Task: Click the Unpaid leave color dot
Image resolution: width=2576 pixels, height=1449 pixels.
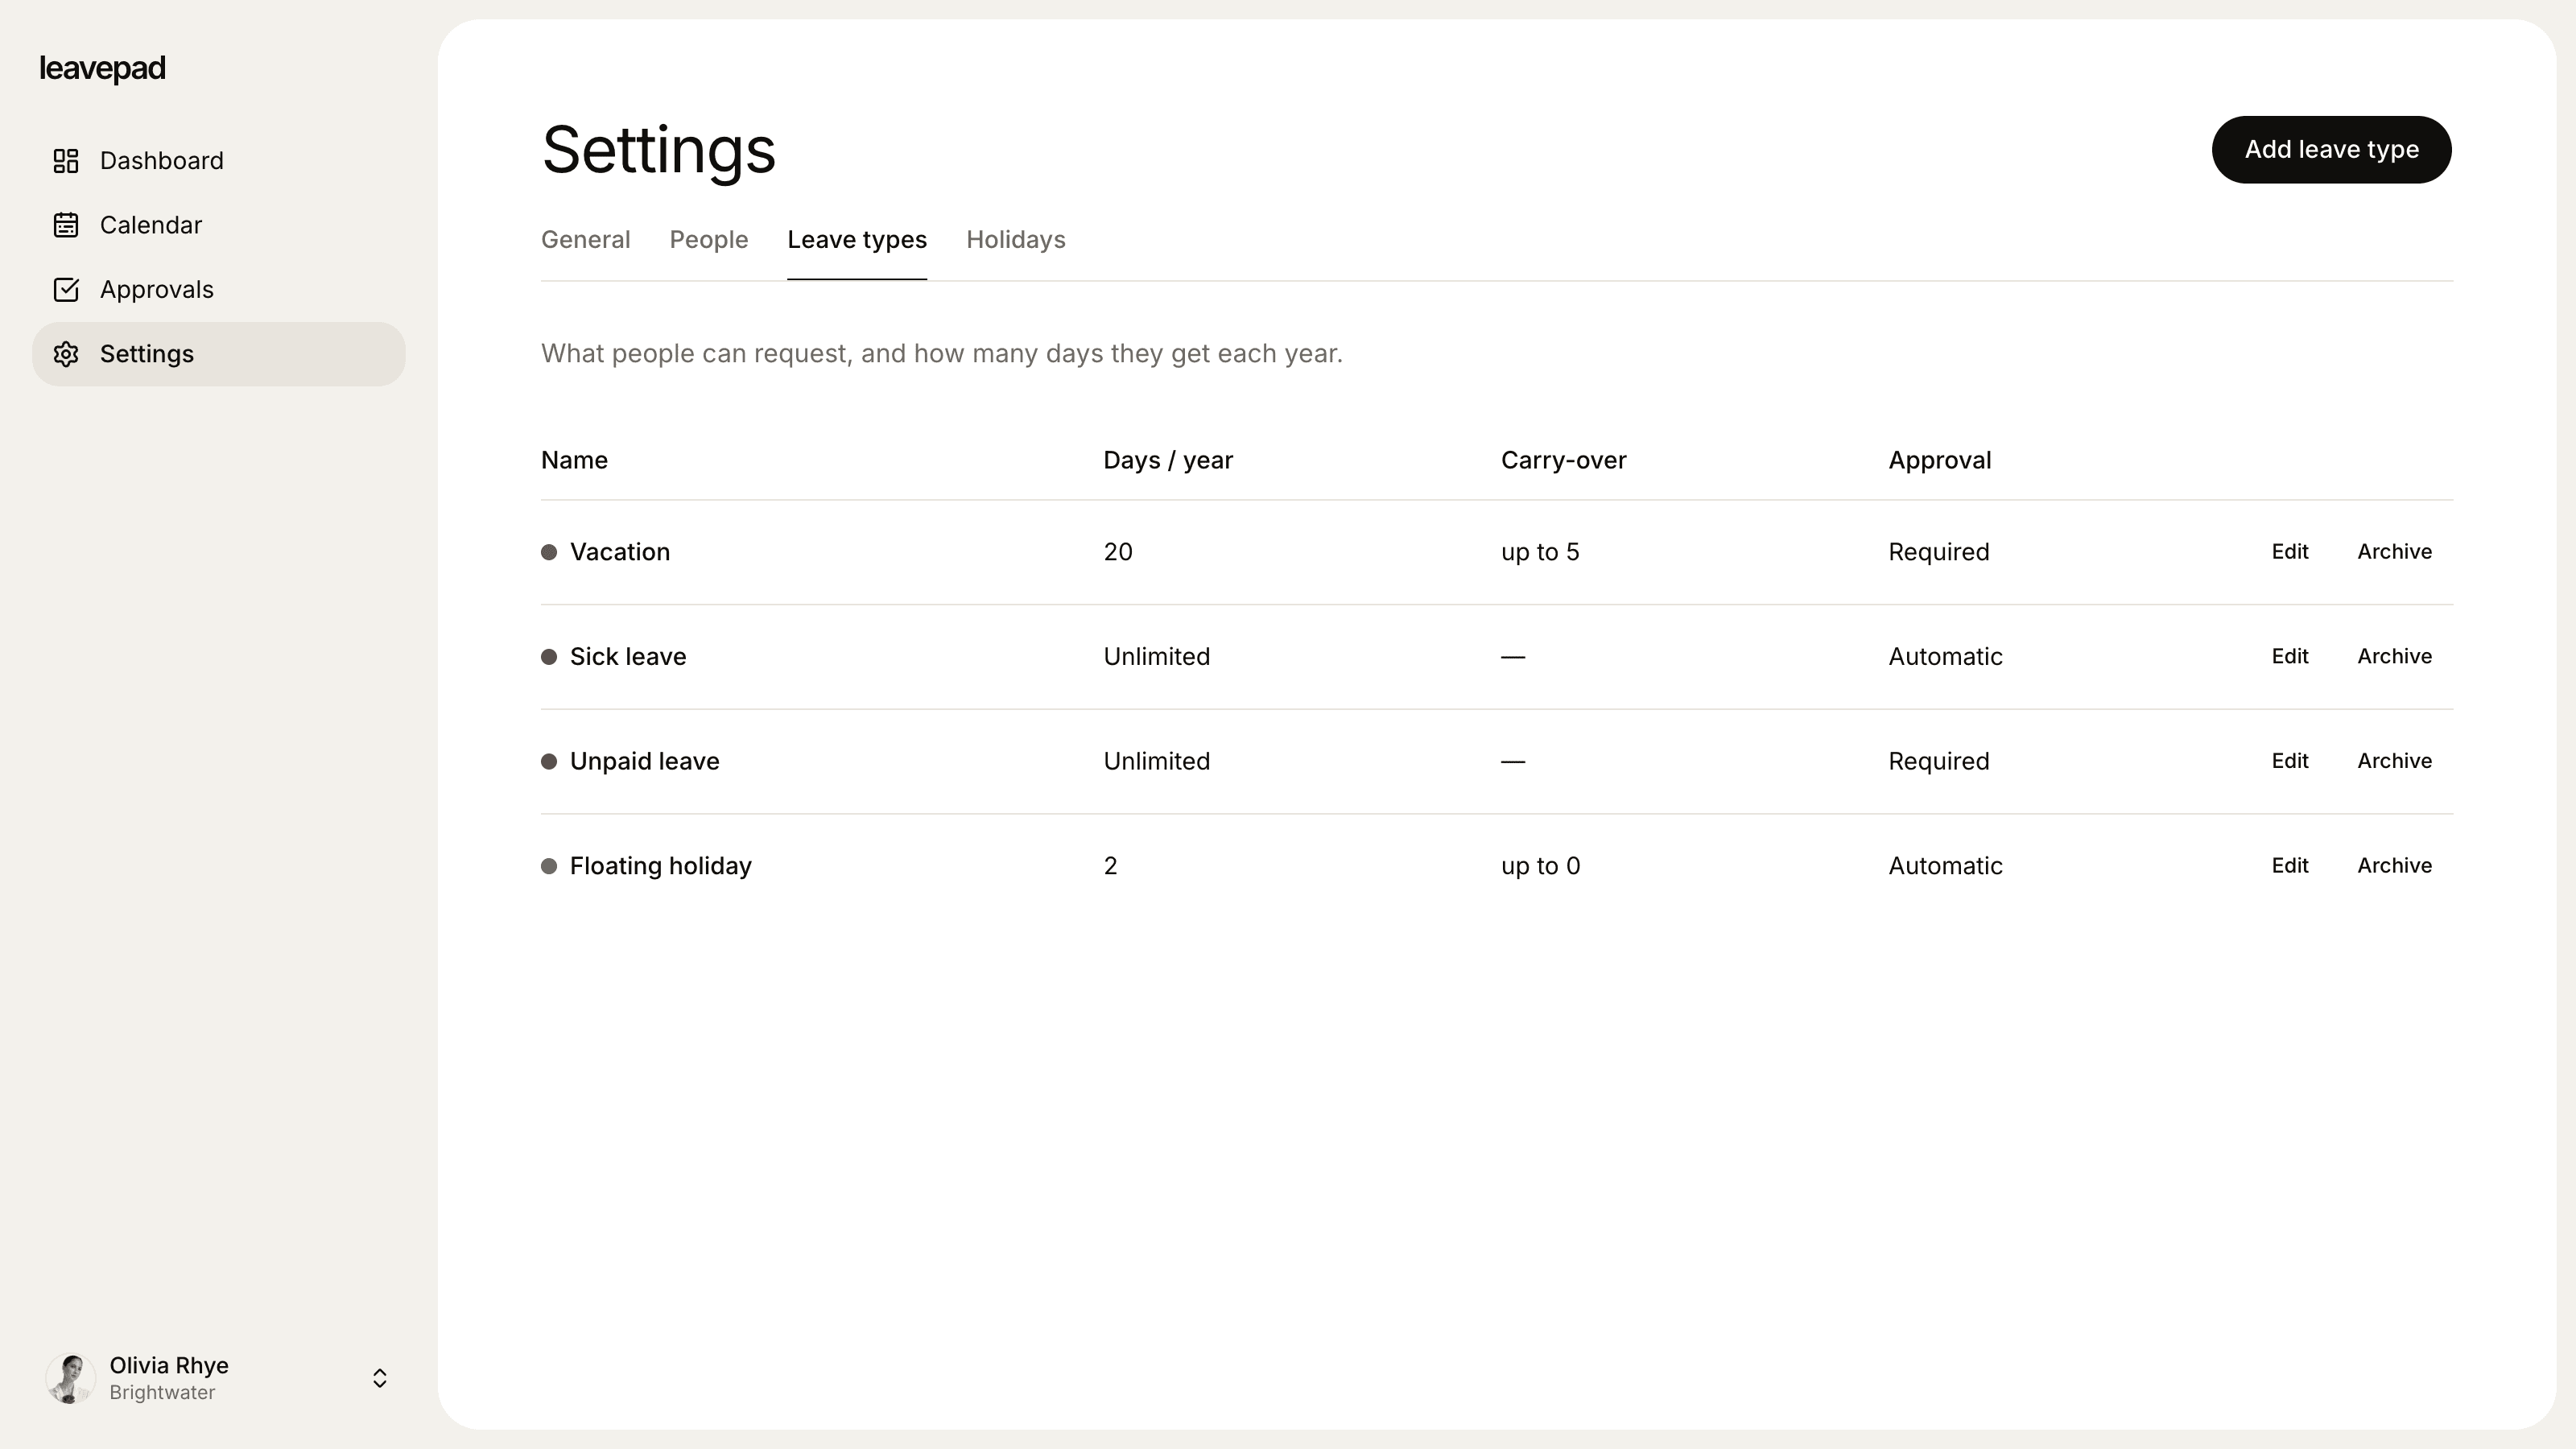Action: click(549, 762)
